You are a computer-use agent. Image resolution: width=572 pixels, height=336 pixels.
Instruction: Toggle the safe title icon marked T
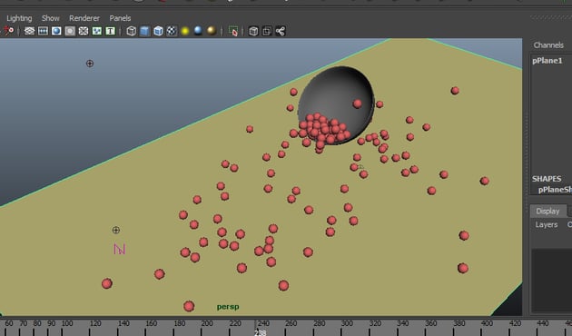(x=110, y=31)
